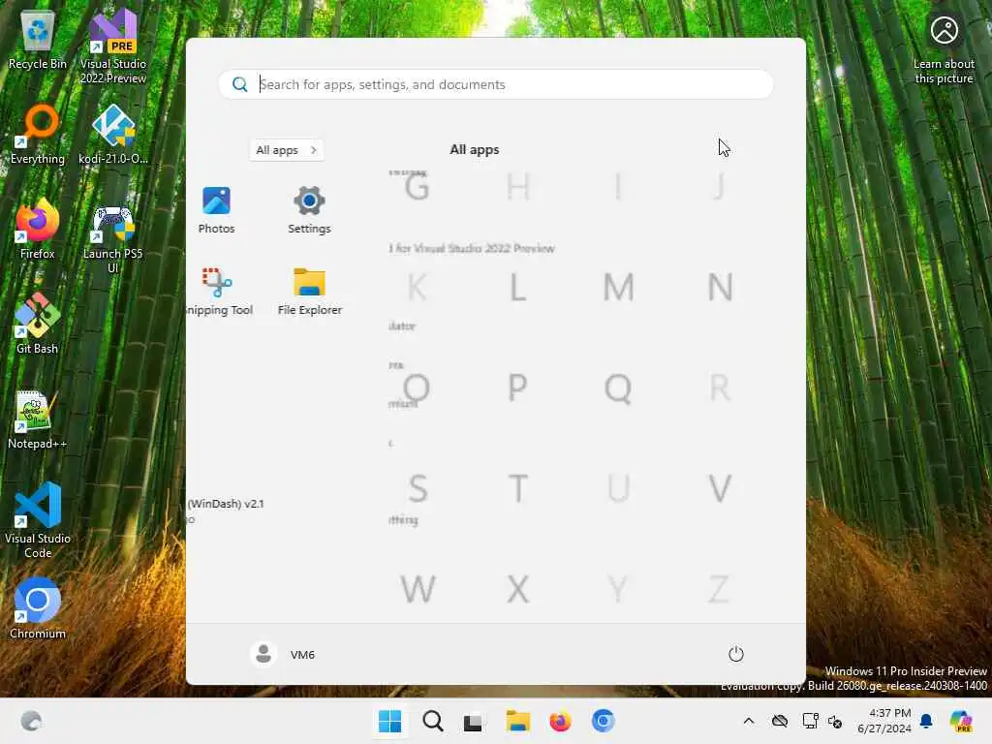Open File Explorer from Start menu
Viewport: 992px width, 744px height.
tap(309, 292)
